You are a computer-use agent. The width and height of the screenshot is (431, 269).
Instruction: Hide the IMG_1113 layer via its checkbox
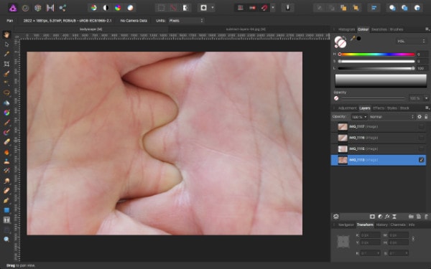click(421, 160)
